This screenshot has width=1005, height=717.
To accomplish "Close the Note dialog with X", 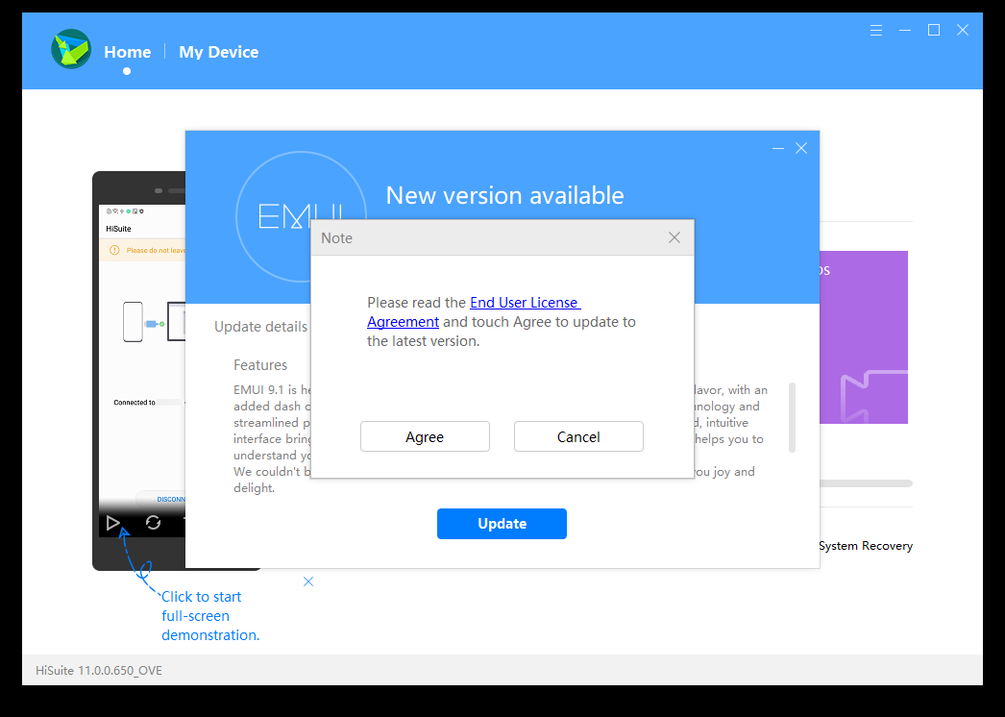I will (x=674, y=238).
